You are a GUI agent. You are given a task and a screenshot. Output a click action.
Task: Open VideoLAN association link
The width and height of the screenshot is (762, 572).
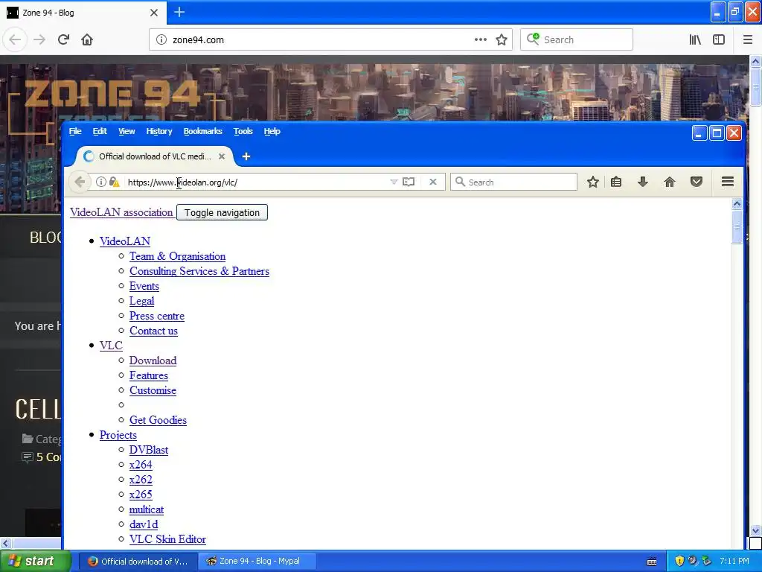pyautogui.click(x=121, y=212)
